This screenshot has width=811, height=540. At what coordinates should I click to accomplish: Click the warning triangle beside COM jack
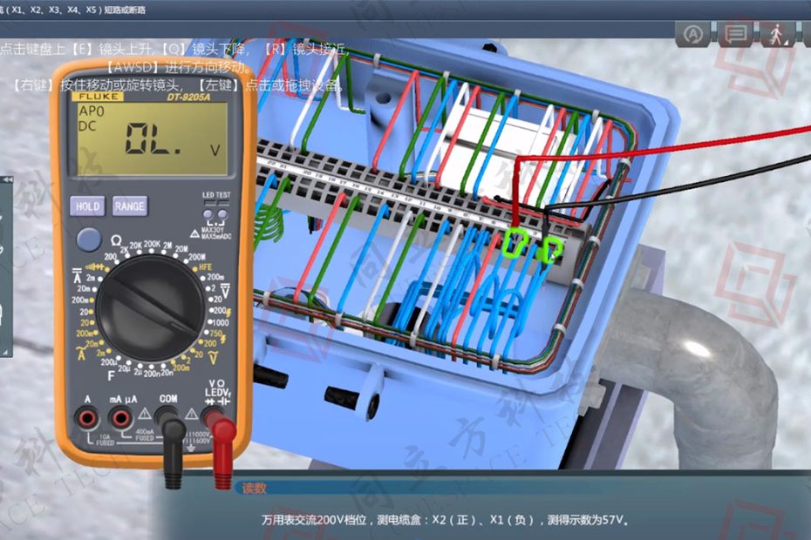(x=192, y=414)
